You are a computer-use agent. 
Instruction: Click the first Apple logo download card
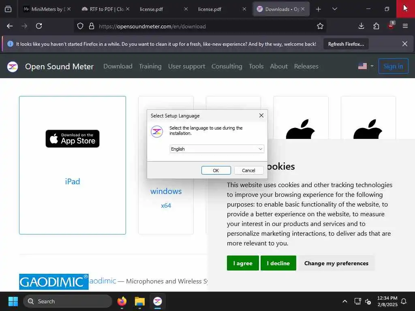point(301,129)
